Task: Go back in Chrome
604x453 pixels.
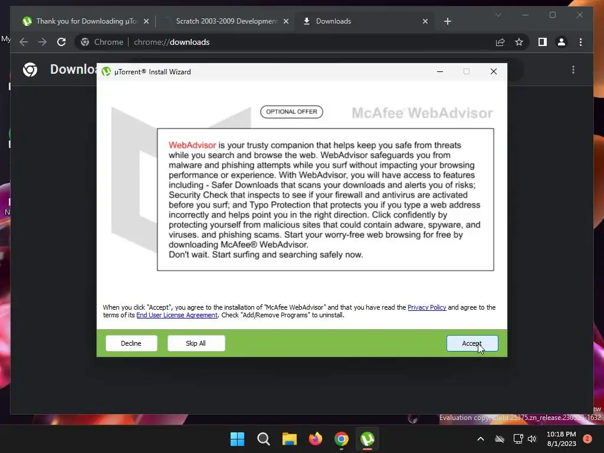Action: click(24, 42)
